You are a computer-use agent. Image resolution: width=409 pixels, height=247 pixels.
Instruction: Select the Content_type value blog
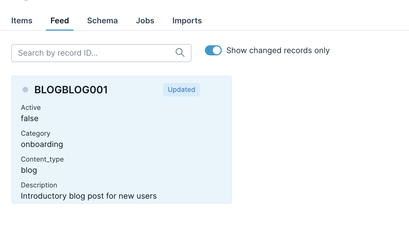click(29, 170)
